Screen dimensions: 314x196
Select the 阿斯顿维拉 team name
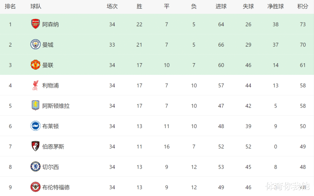56,106
